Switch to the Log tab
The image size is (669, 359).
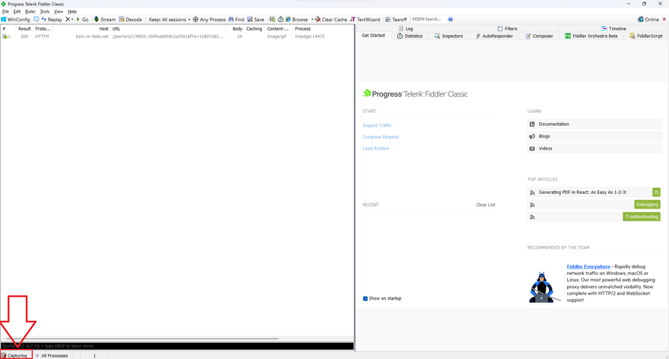click(406, 29)
